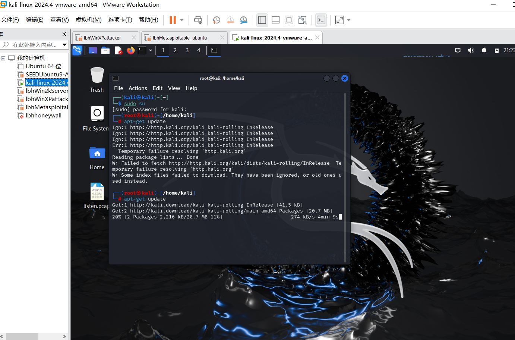Open the Kali notifications bell

(x=484, y=50)
